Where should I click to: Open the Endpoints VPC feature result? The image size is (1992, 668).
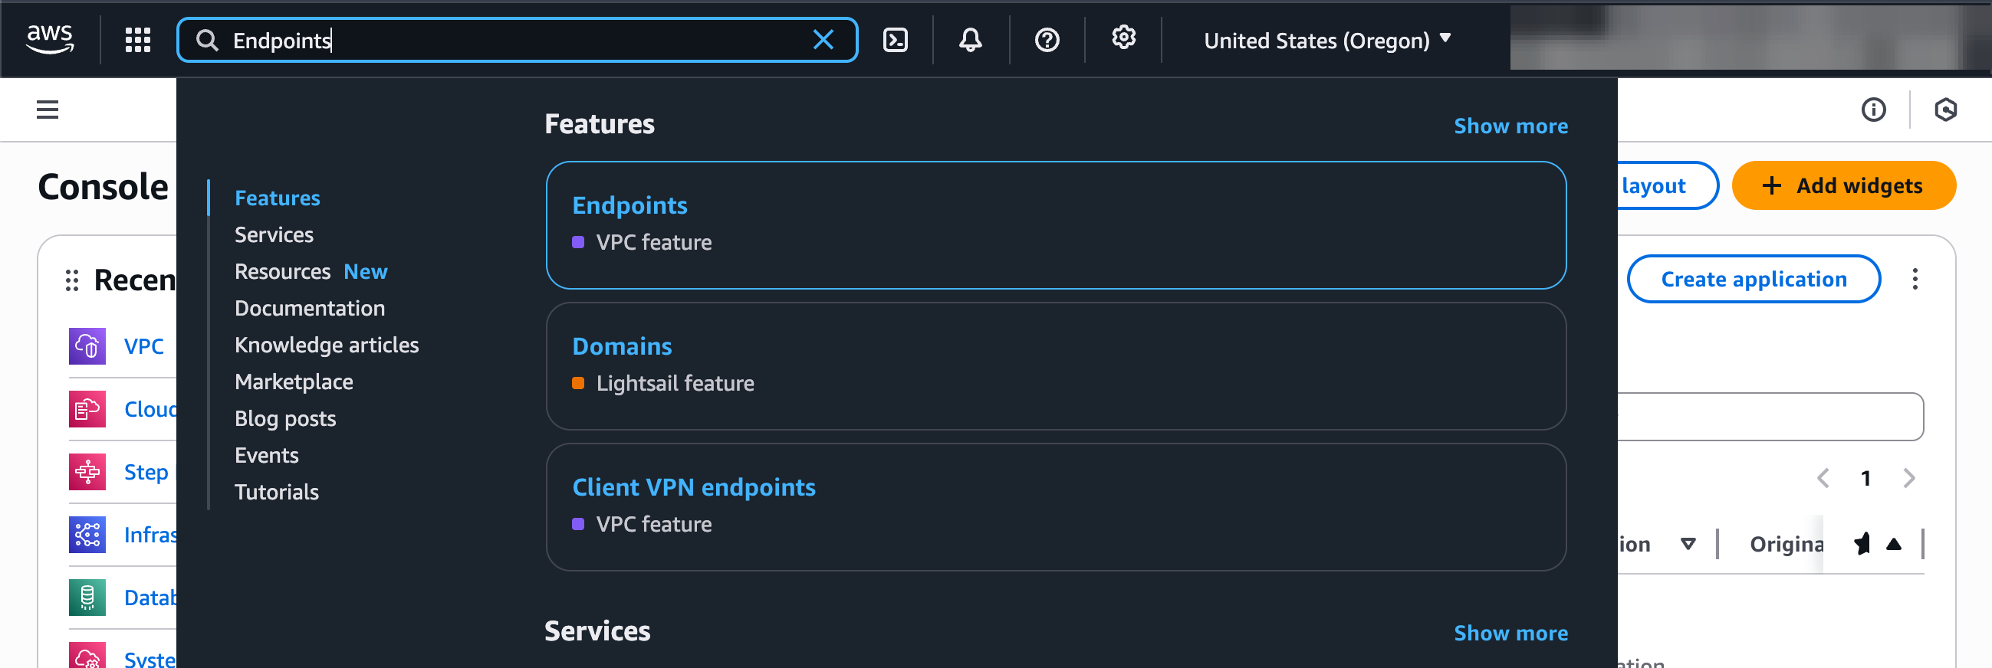coord(1056,225)
